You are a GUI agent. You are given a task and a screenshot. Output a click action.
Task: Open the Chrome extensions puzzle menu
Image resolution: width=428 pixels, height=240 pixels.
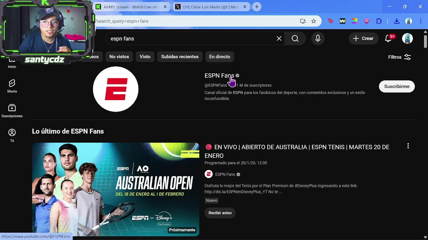(379, 21)
